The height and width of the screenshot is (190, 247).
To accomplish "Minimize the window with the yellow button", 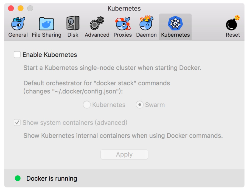I will (21, 8).
